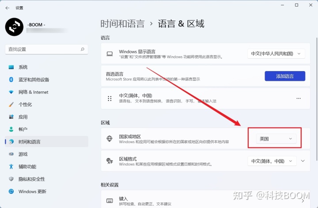Select the Windows 更新 refresh icon
The image size is (318, 208).
click(11, 191)
